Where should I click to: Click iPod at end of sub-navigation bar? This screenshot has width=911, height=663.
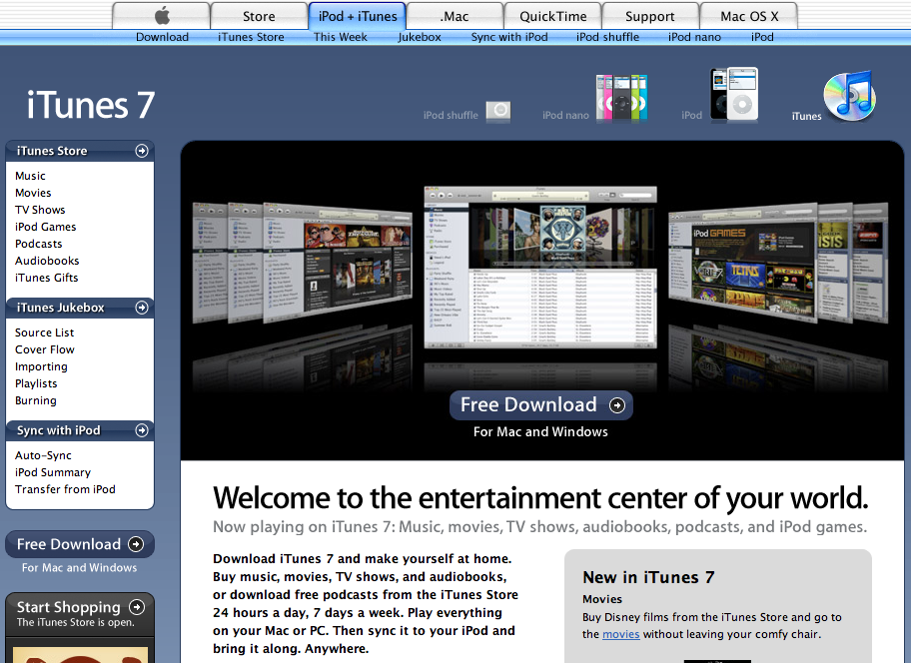click(x=762, y=37)
